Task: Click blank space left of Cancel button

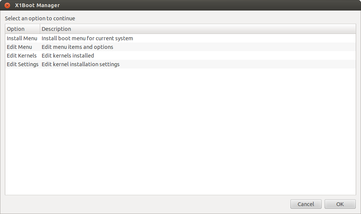Action: click(x=150, y=204)
